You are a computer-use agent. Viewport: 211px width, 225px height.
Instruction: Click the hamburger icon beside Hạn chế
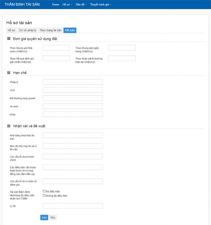click(9, 73)
